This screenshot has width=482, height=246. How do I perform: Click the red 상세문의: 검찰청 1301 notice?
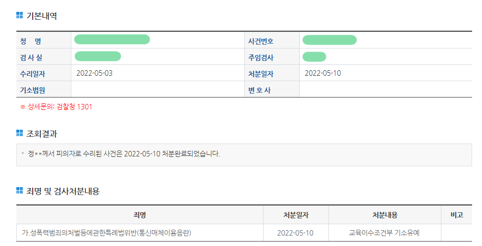(56, 106)
